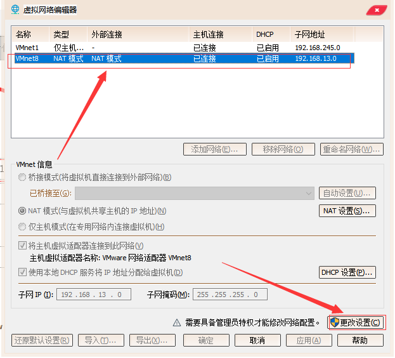Viewport: 395px width, 358px height.
Task: Click 更改设置(C) button with shield
Action: click(356, 322)
